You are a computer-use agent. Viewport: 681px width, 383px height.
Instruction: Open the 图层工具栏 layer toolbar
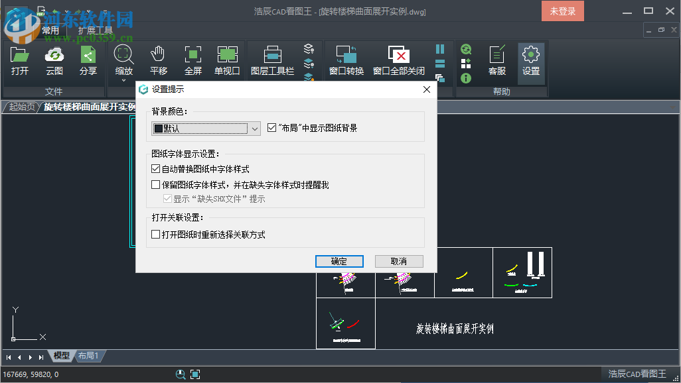coord(274,60)
